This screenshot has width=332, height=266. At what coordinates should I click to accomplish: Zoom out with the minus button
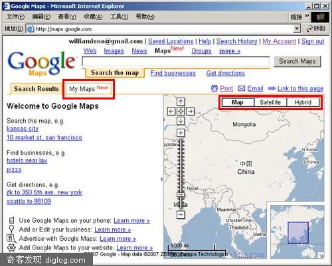pyautogui.click(x=181, y=214)
